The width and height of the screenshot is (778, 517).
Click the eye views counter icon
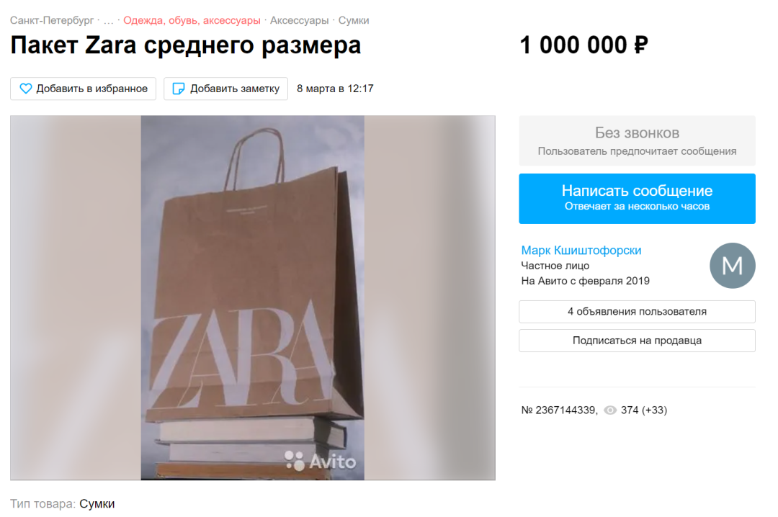pos(610,410)
